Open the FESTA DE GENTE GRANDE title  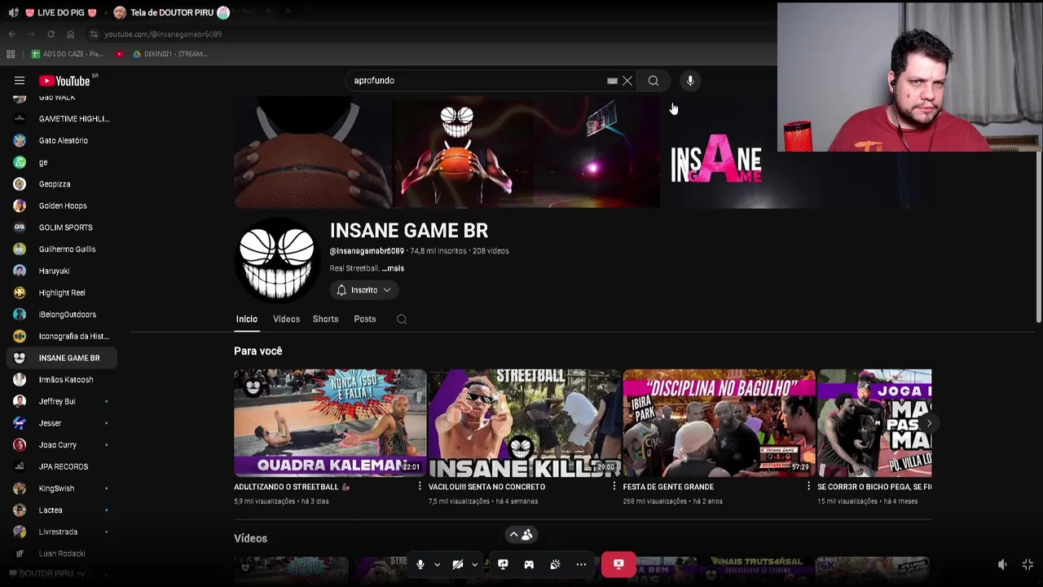coord(668,487)
